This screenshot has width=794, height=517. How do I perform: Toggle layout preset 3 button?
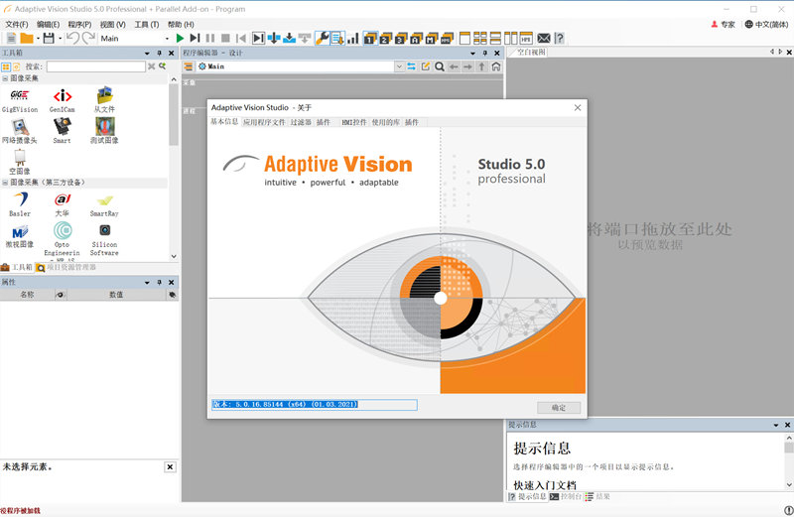tap(401, 38)
